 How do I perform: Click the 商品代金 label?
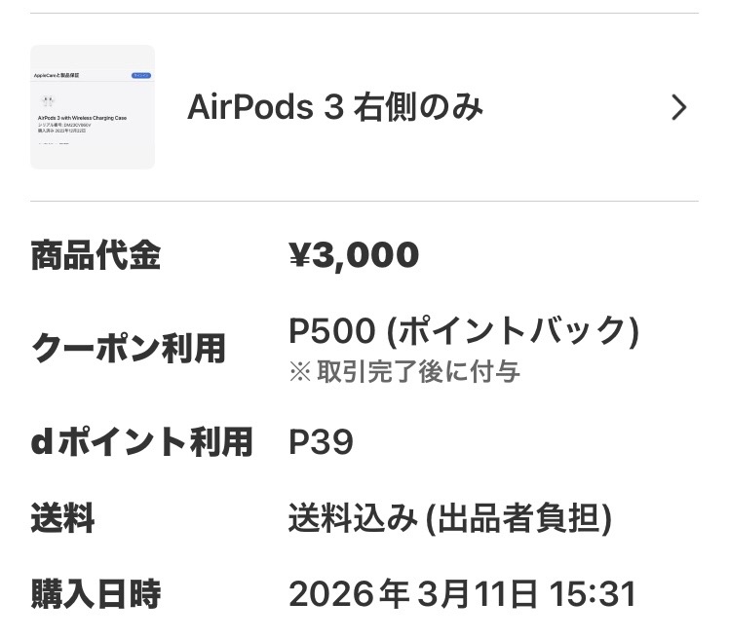tap(96, 255)
